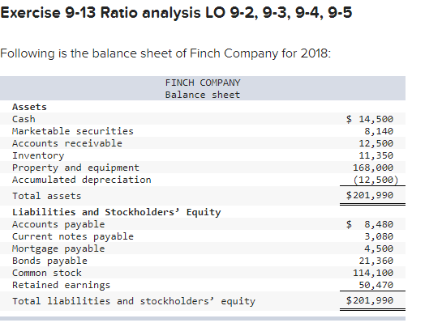
Task: Click the 'Accumulated depreciation' row label
Action: tap(82, 180)
